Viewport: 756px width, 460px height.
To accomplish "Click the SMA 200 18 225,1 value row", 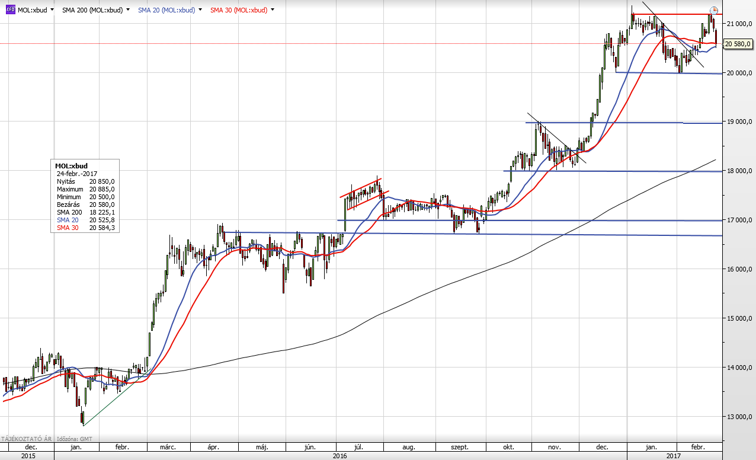I will coord(85,212).
